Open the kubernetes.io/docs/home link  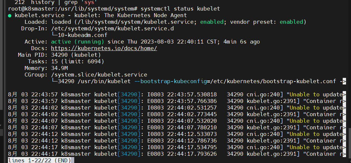coord(104,48)
